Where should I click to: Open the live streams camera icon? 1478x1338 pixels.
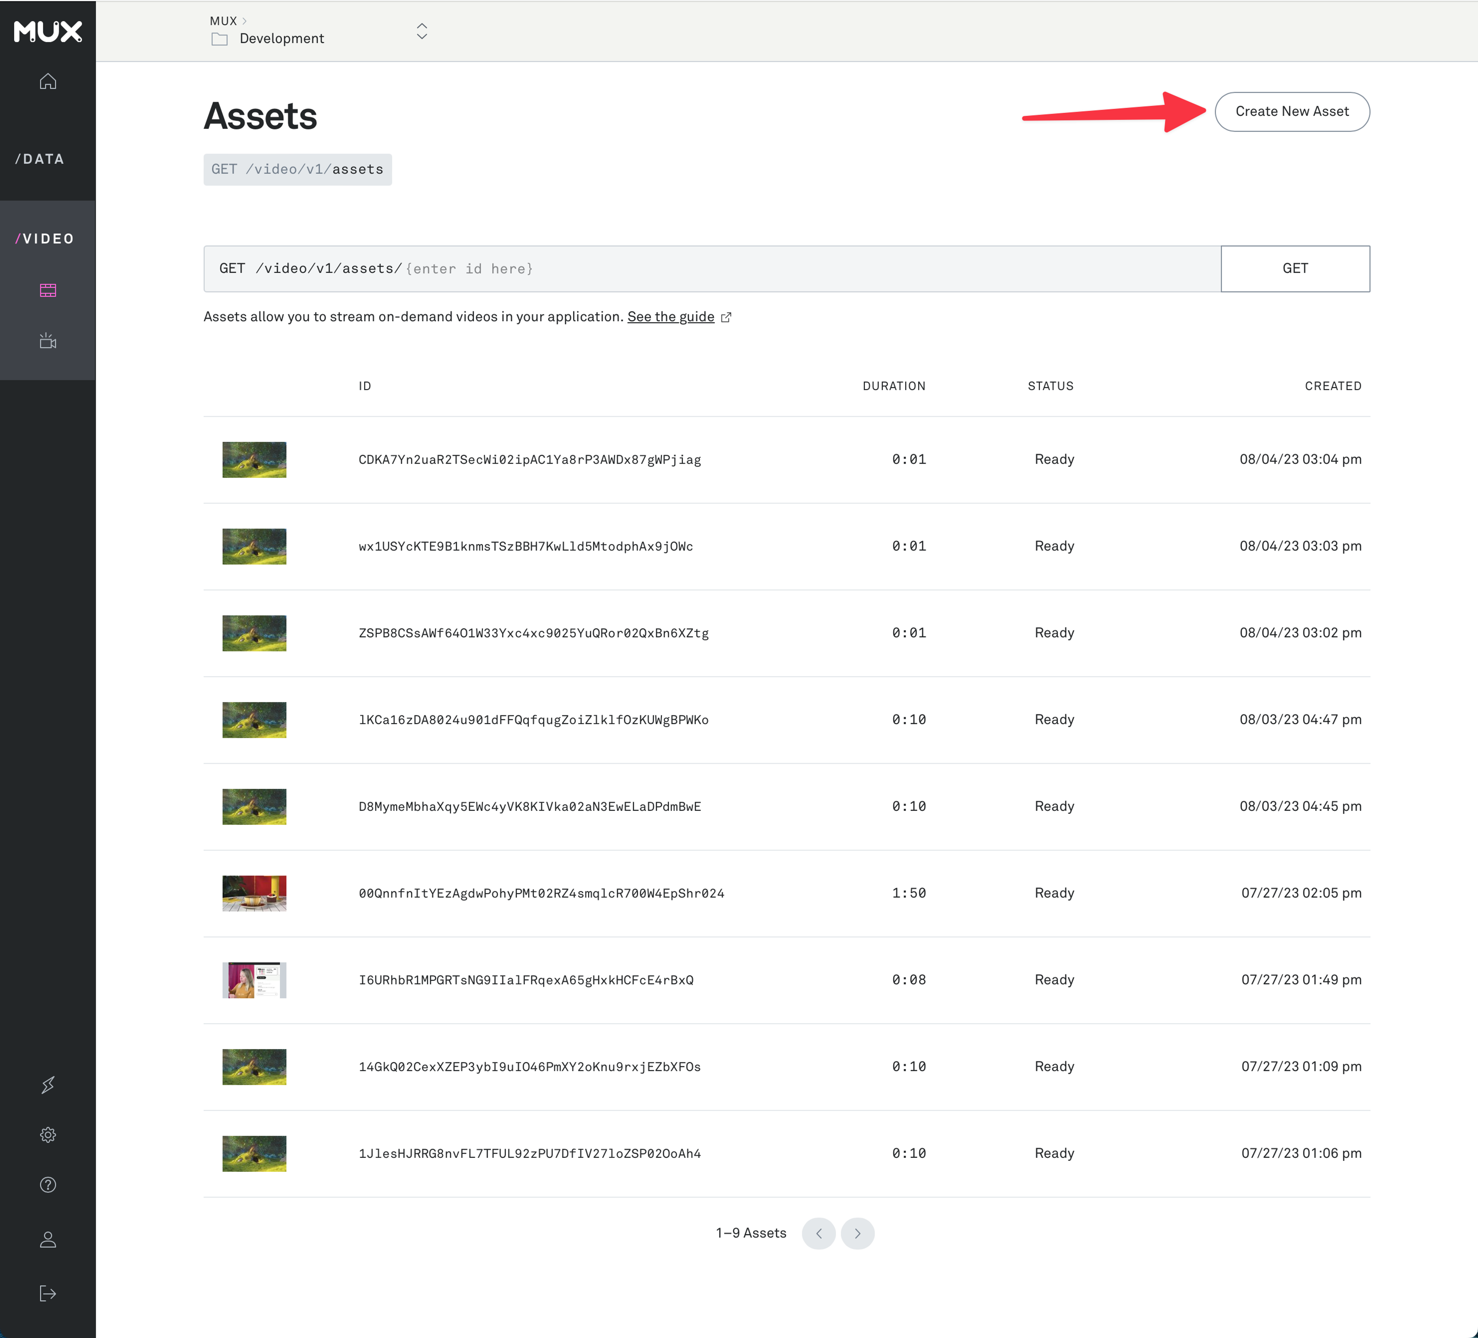pos(48,341)
